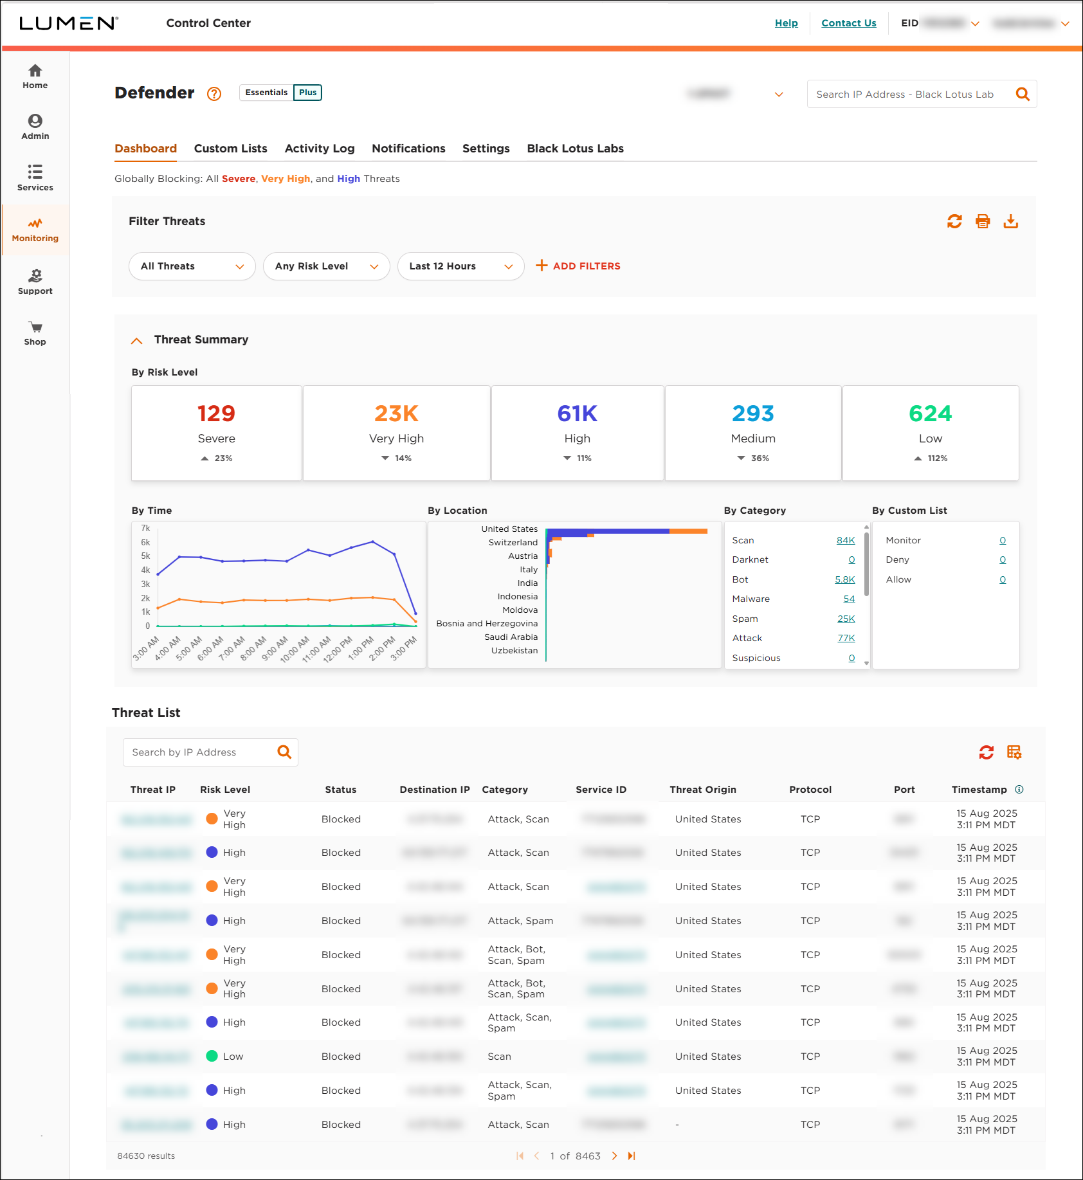Select the Dashboard tab
The height and width of the screenshot is (1180, 1083).
pos(146,149)
